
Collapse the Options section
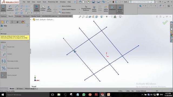(28, 42)
